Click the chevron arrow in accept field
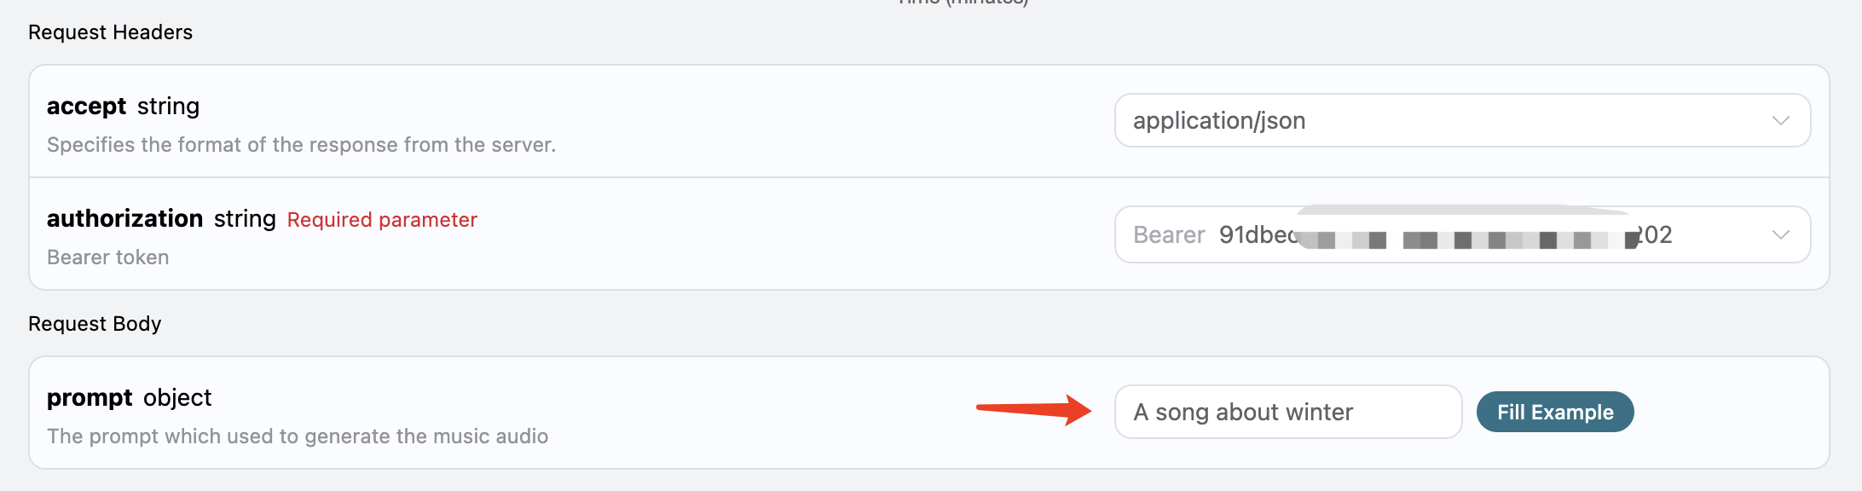1862x491 pixels. (x=1780, y=121)
